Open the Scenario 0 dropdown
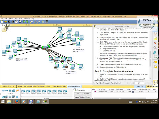The width and height of the screenshot is (159, 119). (84, 90)
